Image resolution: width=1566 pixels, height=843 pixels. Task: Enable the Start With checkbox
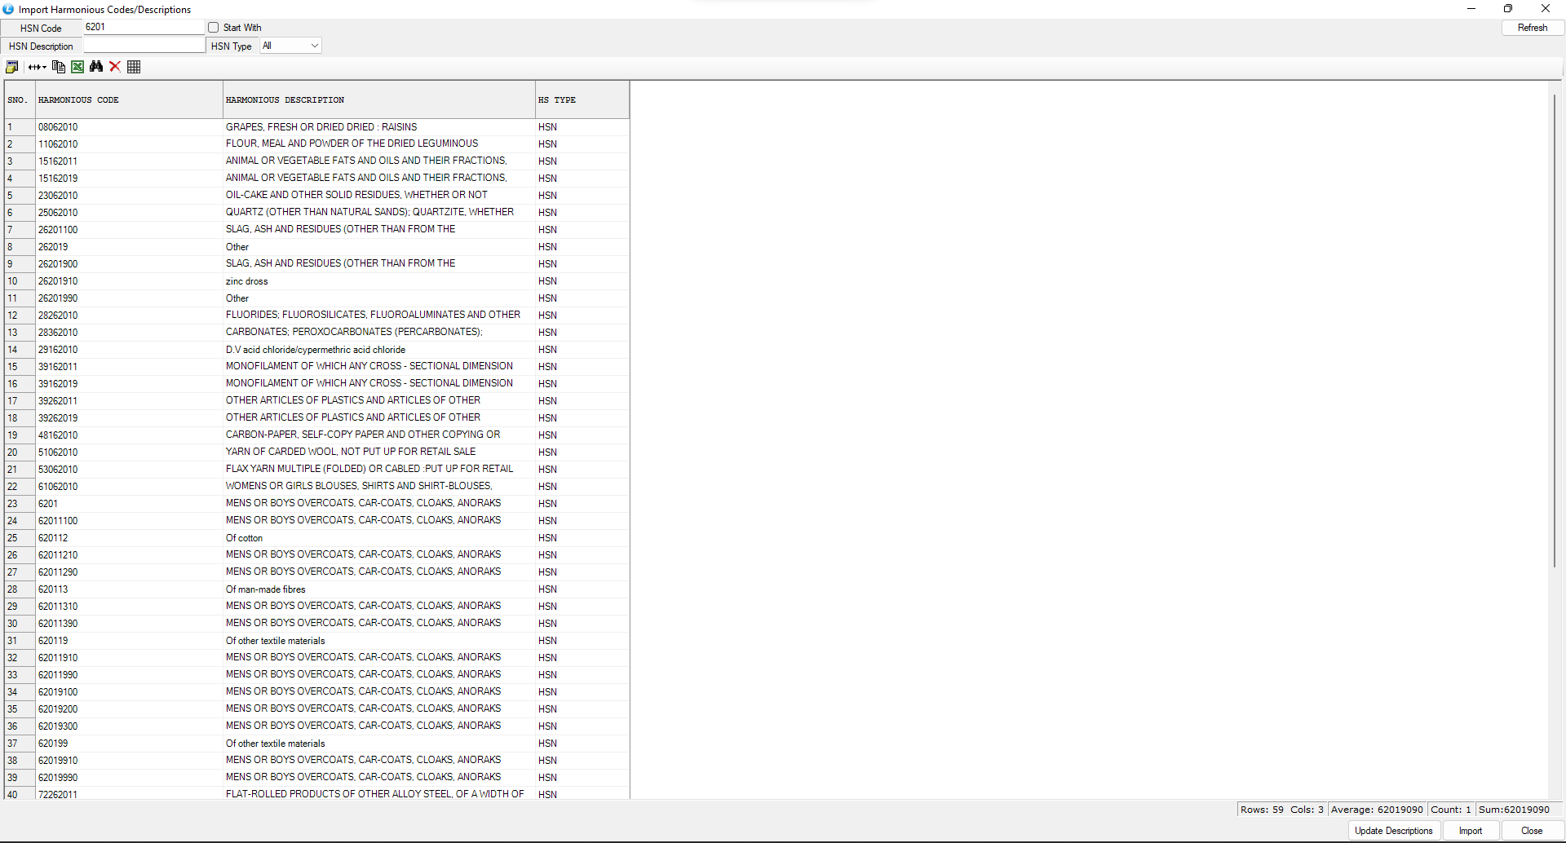214,28
